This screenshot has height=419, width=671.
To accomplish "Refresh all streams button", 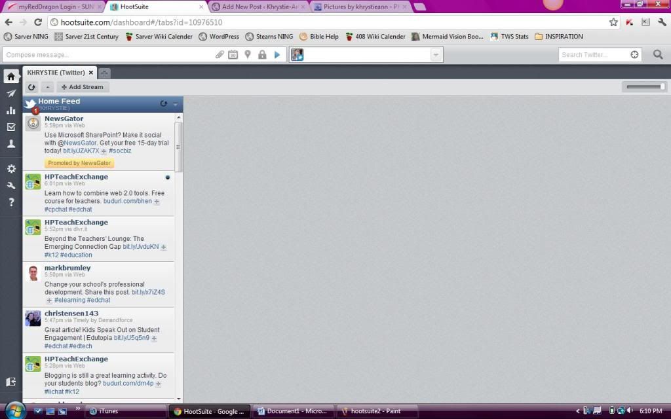I will (31, 87).
